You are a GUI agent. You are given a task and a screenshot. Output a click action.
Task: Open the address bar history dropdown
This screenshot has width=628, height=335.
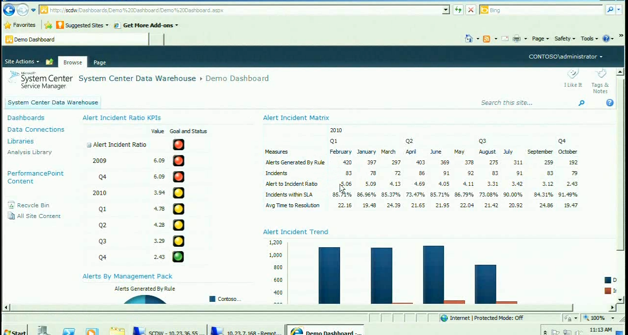446,10
